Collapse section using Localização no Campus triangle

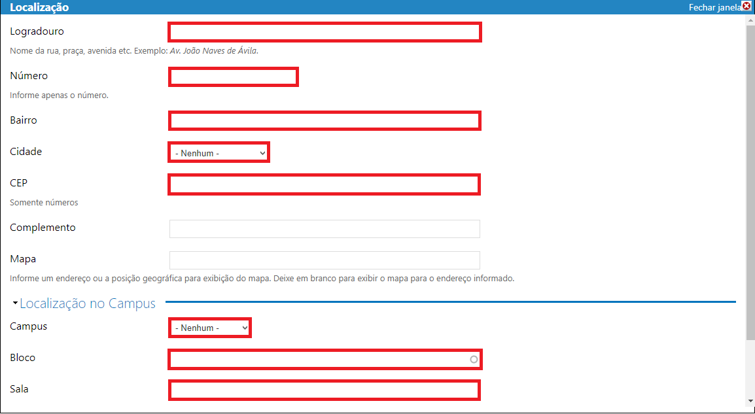(x=15, y=303)
